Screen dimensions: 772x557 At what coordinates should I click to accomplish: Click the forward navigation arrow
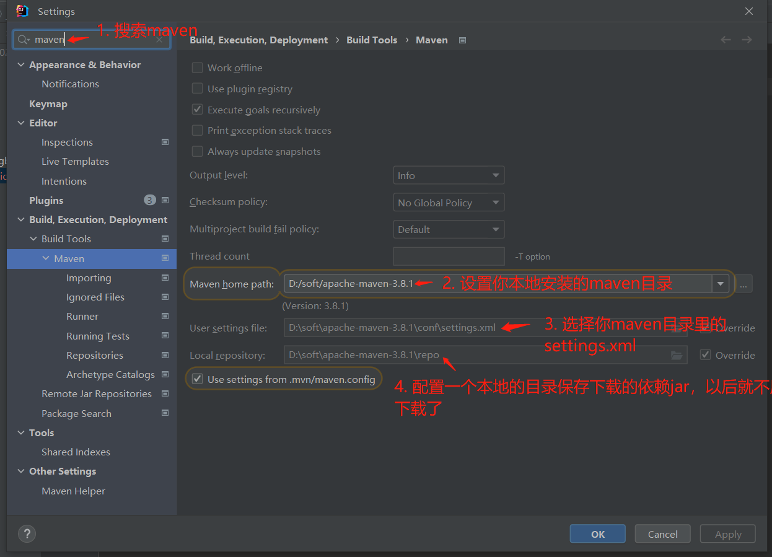click(x=747, y=40)
